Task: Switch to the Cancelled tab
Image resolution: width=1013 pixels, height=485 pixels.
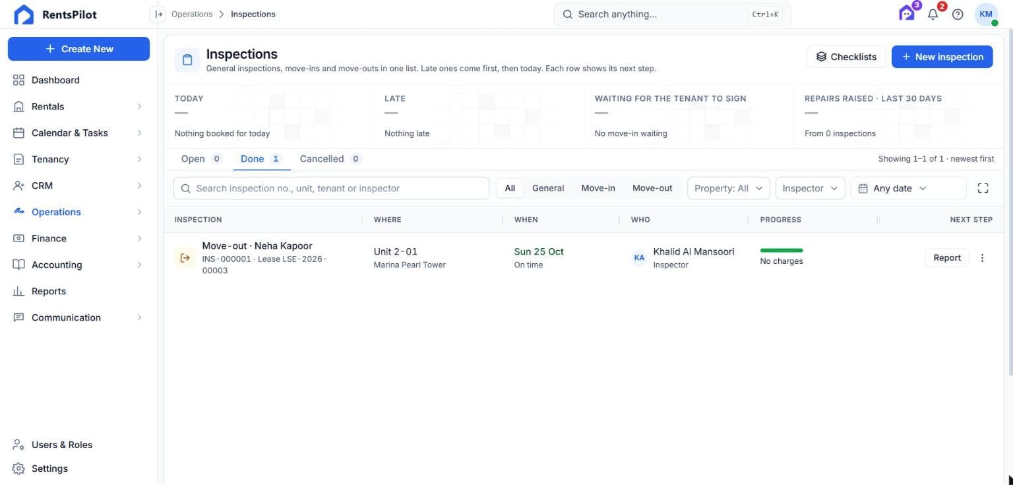Action: [330, 159]
